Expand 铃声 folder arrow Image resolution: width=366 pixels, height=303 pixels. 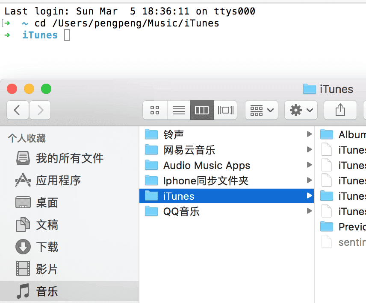[309, 134]
